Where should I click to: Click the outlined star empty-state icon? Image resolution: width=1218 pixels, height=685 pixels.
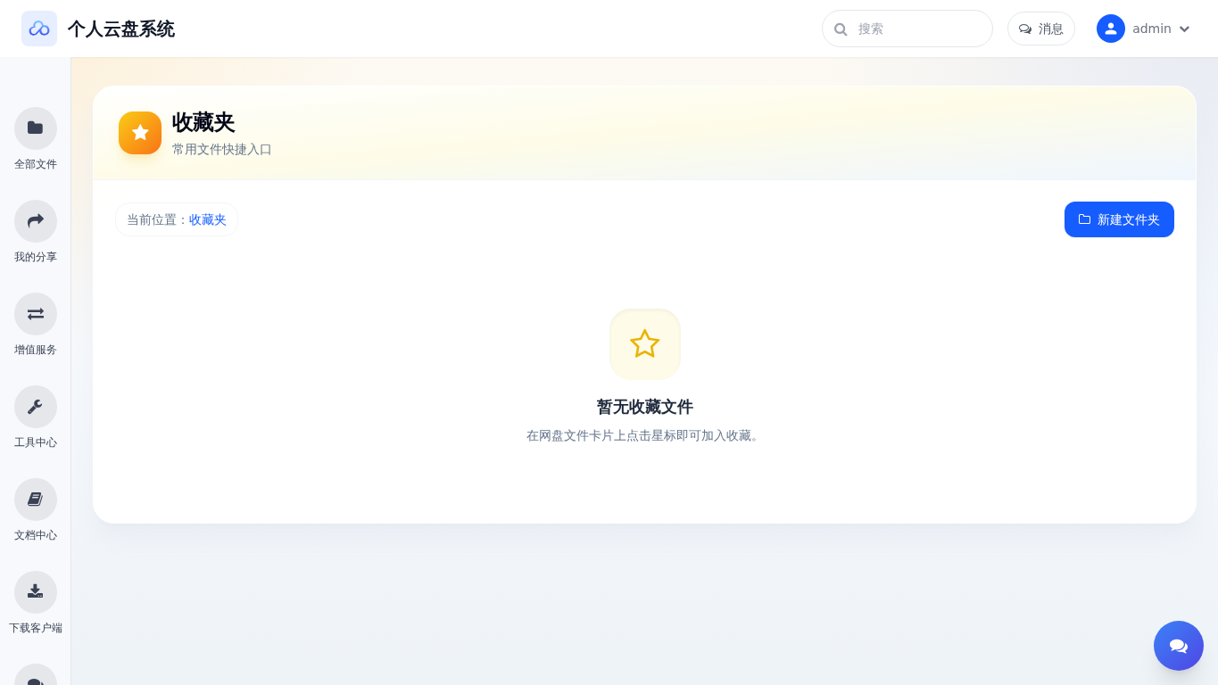pyautogui.click(x=645, y=344)
